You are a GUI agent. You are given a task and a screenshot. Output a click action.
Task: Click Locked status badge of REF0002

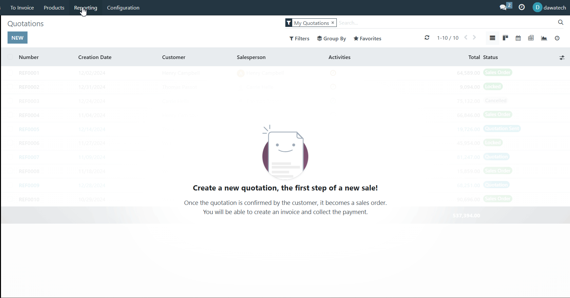pos(493,87)
